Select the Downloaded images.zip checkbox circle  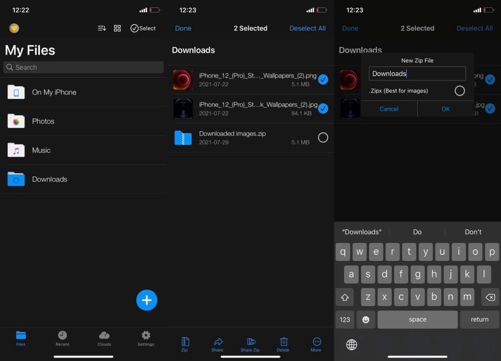[x=323, y=137]
